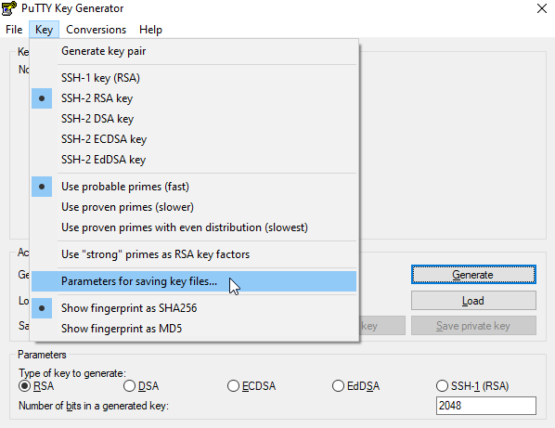Close the PuTTY Key Generator window
This screenshot has height=428, width=555.
pyautogui.click(x=542, y=8)
